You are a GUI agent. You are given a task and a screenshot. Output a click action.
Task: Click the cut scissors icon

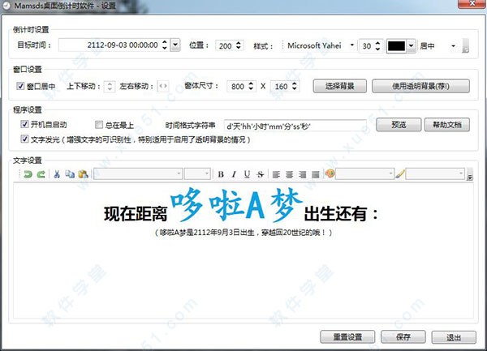[57, 174]
